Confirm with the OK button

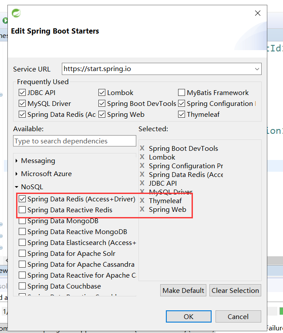189,316
